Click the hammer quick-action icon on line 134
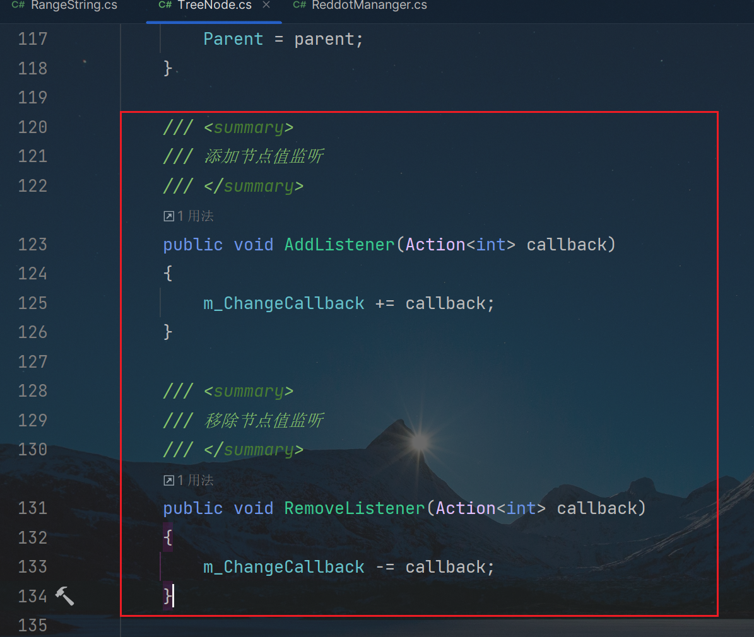Viewport: 754px width, 637px height. click(x=64, y=595)
